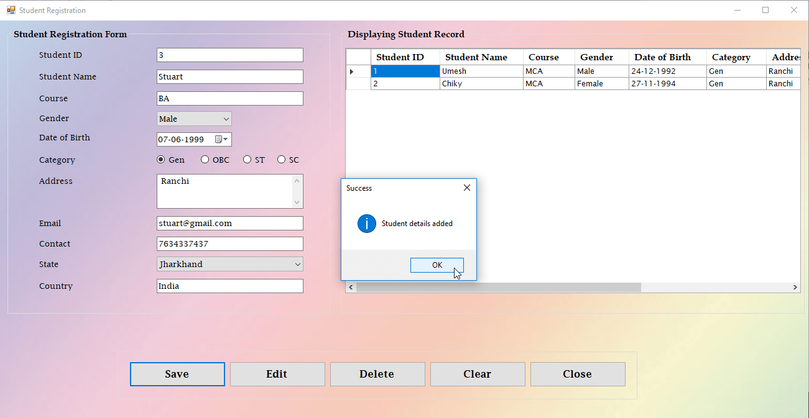Viewport: 809px width, 418px height.
Task: Click the Delete button
Action: coord(377,374)
